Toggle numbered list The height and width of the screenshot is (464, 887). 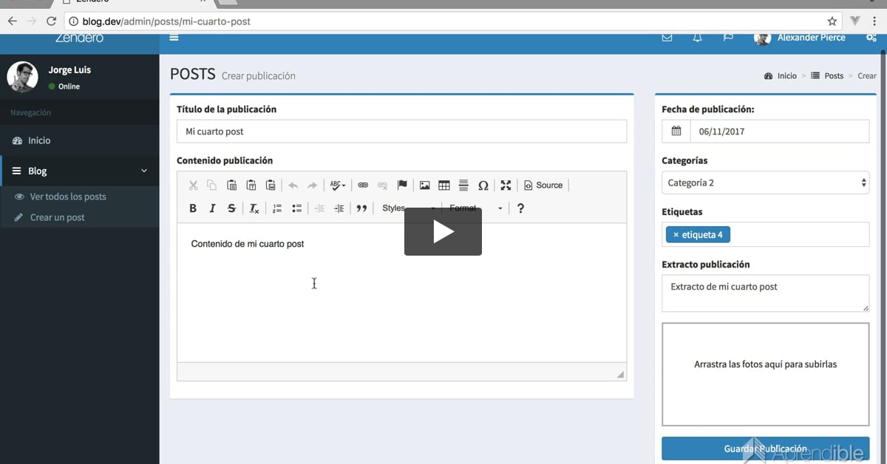[x=277, y=208]
